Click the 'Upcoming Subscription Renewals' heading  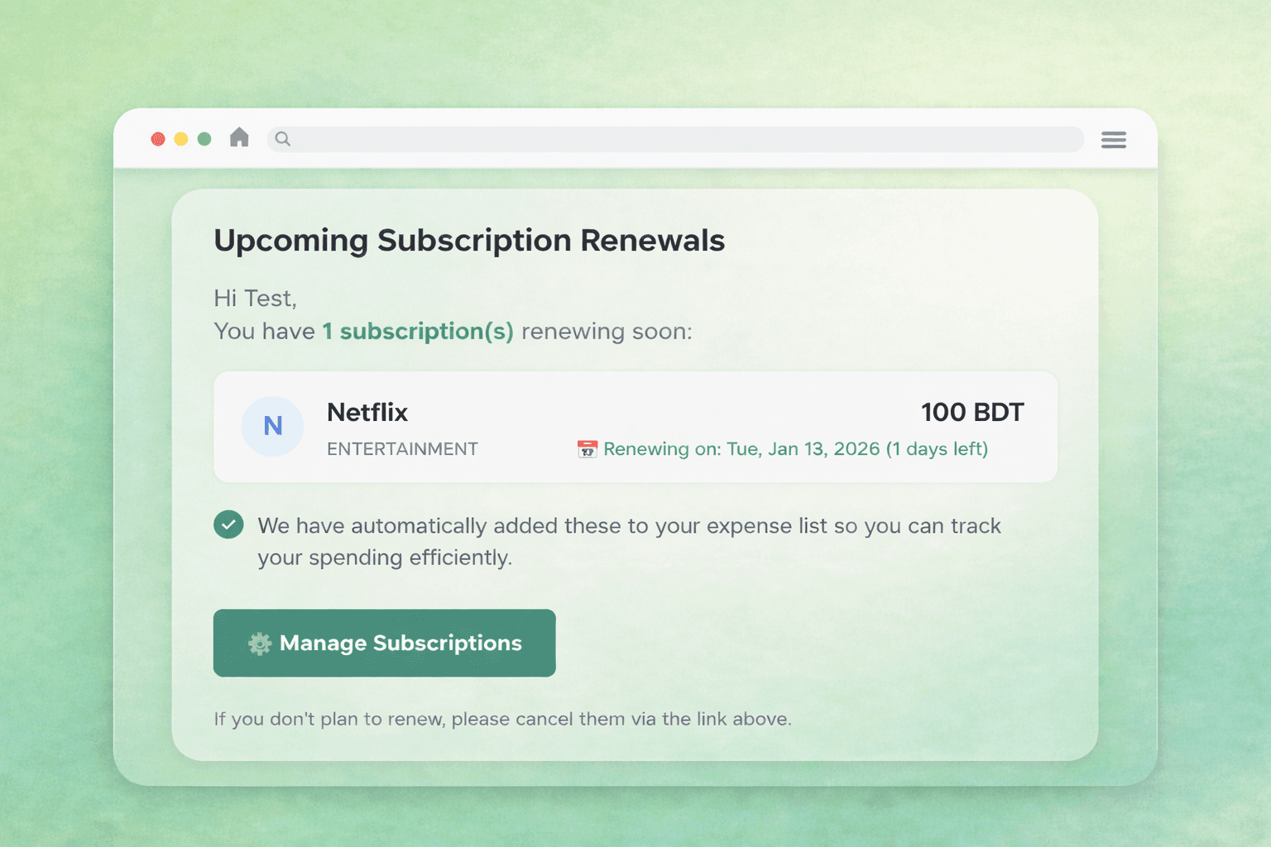point(469,241)
